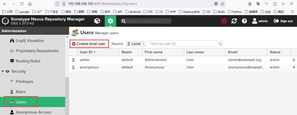The image size is (297, 115).
Task: Click the sidebar scroll up arrow
Action: pos(67,37)
